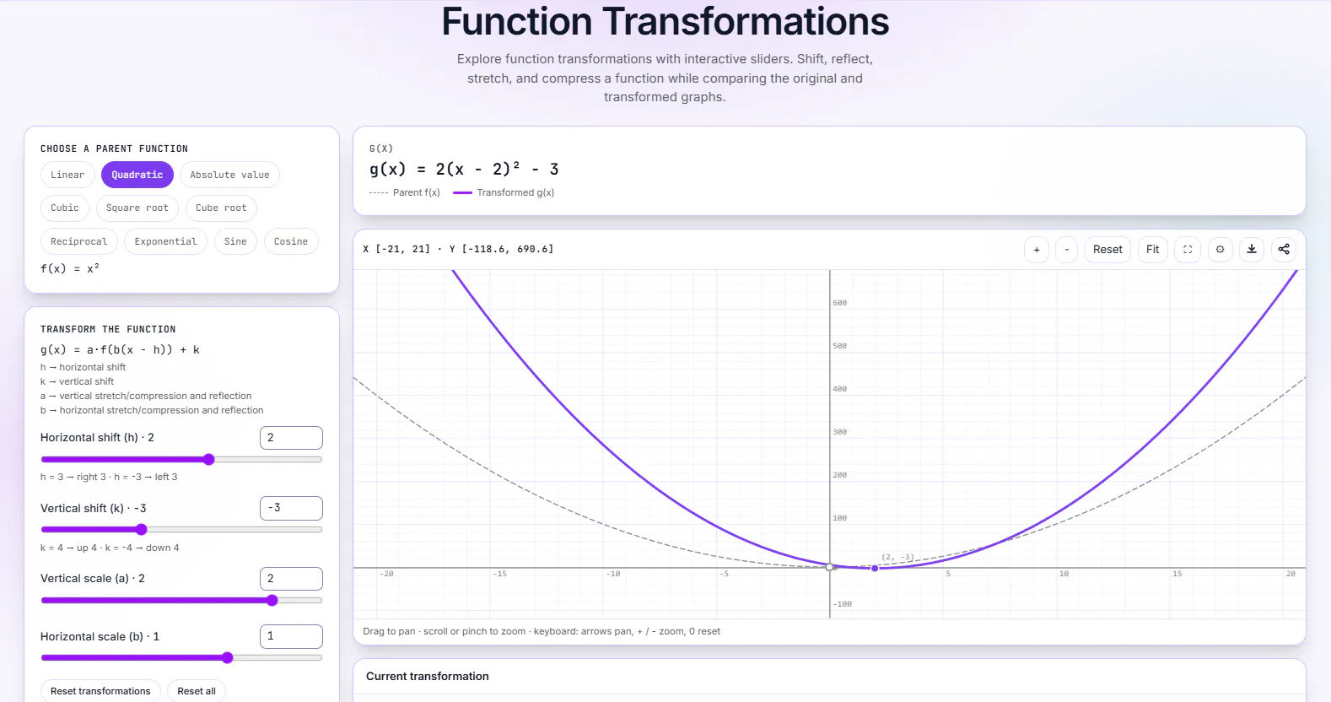Focus the Horizontal shift value field
The image size is (1331, 702).
coord(291,438)
